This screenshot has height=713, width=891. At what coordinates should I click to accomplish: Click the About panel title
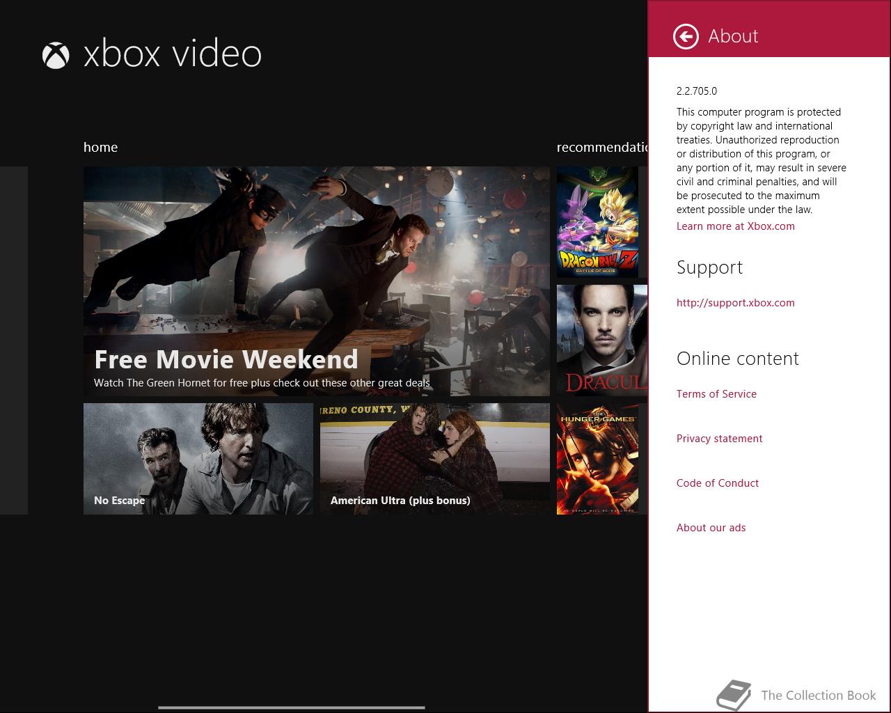point(733,36)
